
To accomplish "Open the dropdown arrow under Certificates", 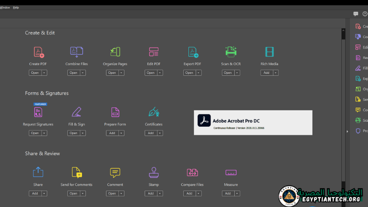I will pos(160,133).
